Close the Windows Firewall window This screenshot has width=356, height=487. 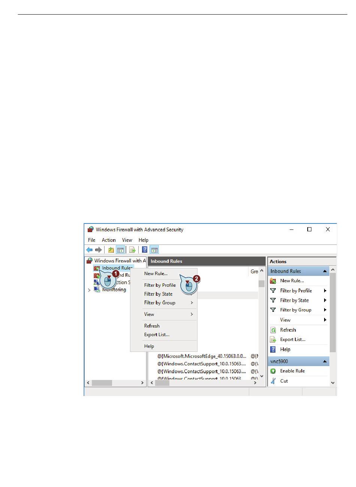coord(328,229)
